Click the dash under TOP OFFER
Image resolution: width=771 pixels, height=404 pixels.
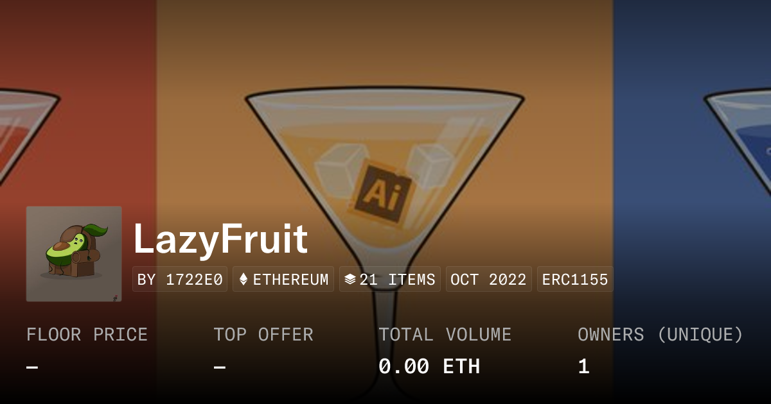[x=220, y=367]
